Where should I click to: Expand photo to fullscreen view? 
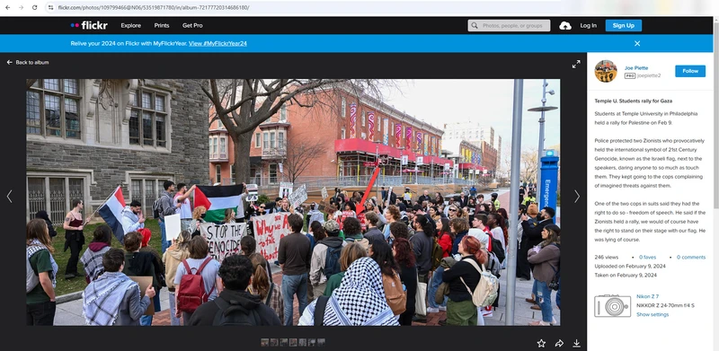tap(576, 65)
